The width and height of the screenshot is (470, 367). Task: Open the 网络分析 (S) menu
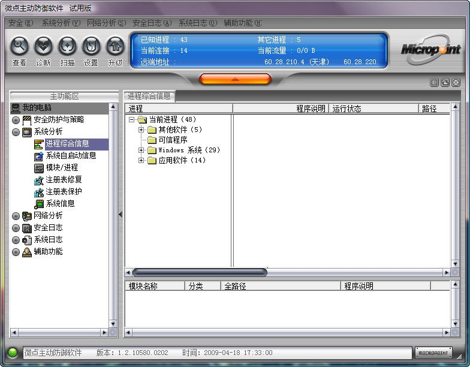pyautogui.click(x=107, y=23)
